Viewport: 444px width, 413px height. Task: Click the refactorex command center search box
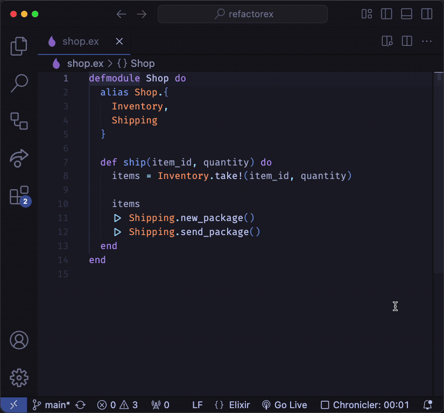tap(243, 14)
